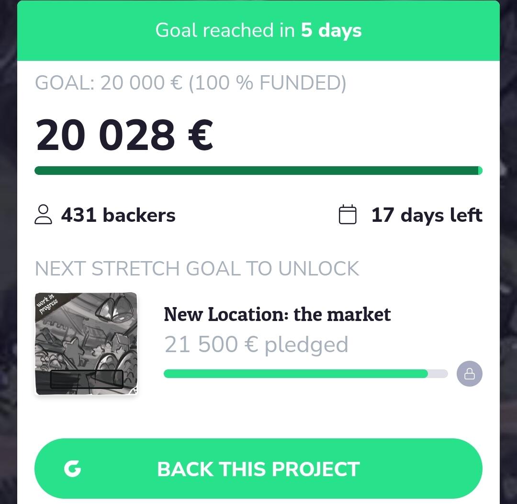Click the 'New Location: the market' title
Image resolution: width=517 pixels, height=504 pixels.
(x=277, y=314)
